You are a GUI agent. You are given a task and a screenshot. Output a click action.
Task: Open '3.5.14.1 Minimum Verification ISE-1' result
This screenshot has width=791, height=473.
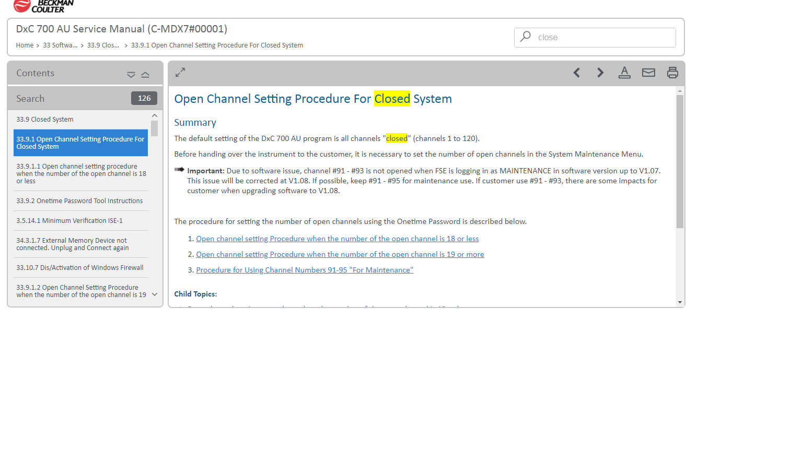click(x=80, y=221)
